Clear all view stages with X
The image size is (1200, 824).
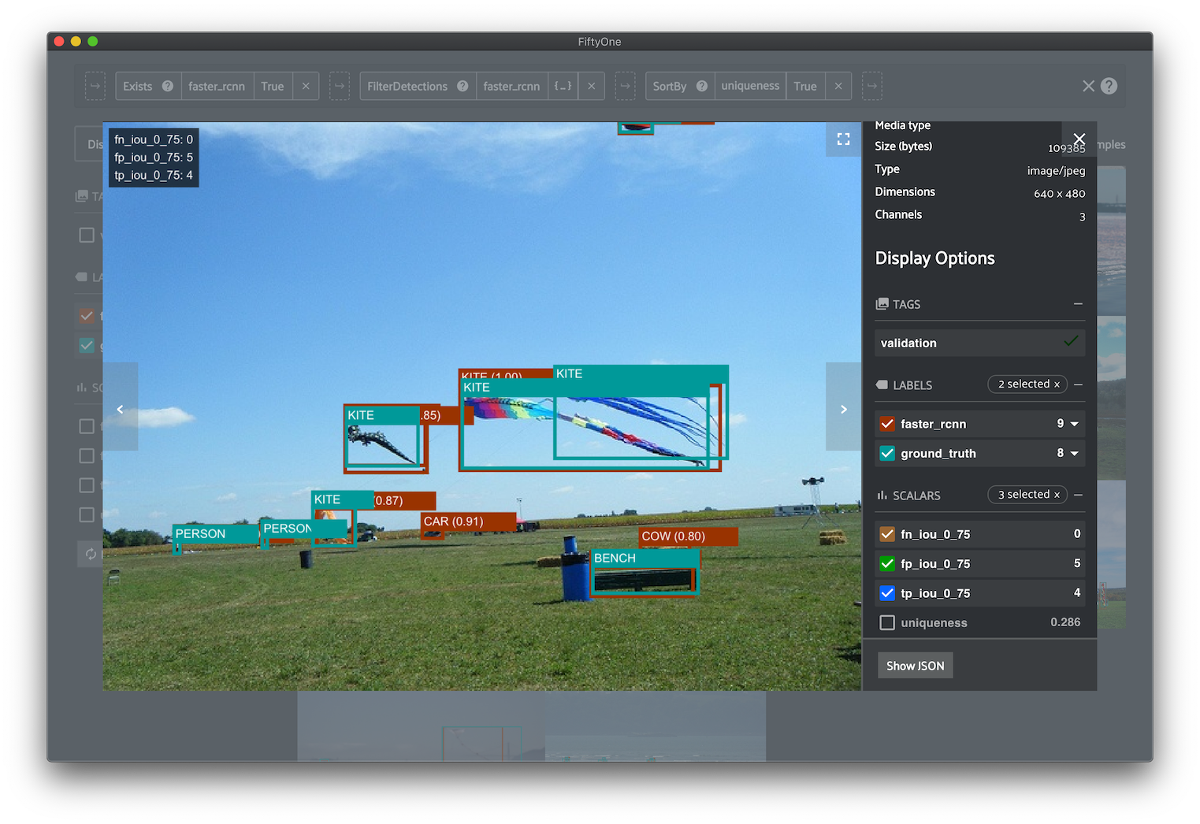click(1088, 87)
